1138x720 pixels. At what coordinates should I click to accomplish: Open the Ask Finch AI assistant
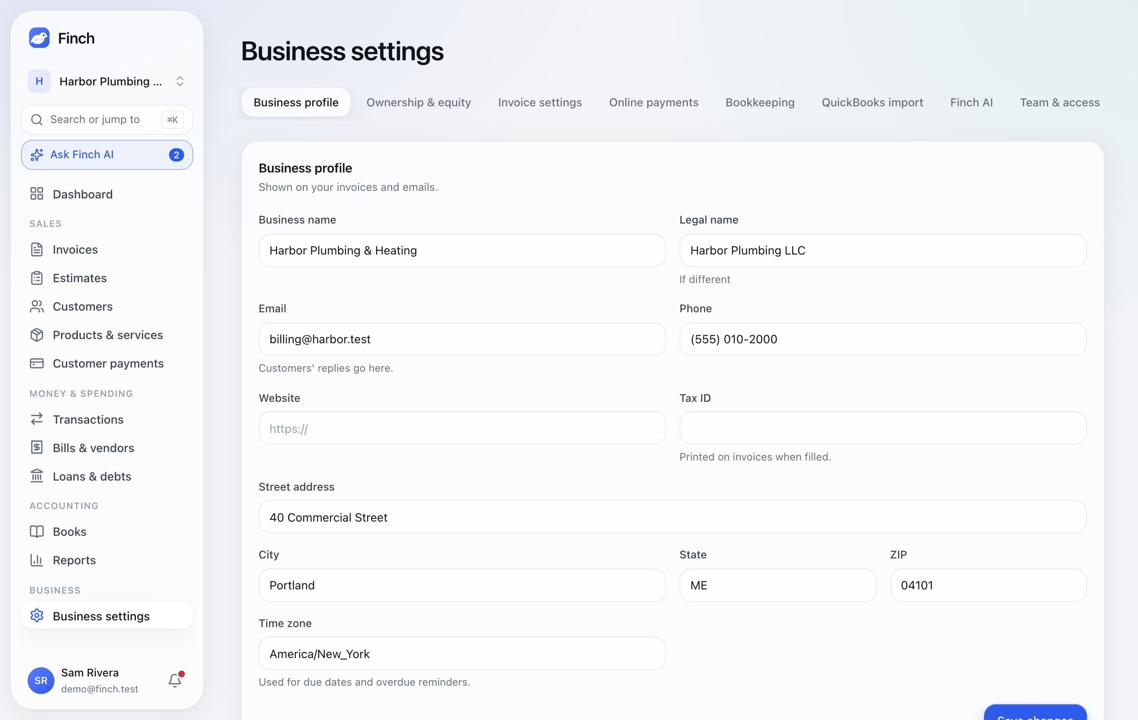click(x=107, y=154)
